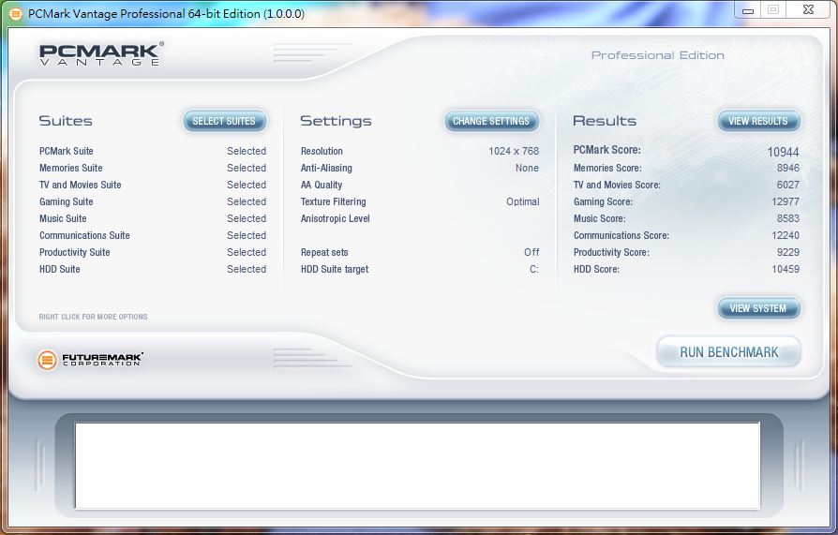Click the Productivity Score value 9229
The height and width of the screenshot is (535, 838).
[787, 252]
